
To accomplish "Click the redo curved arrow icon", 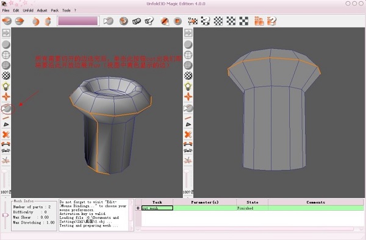I will [x=48, y=21].
